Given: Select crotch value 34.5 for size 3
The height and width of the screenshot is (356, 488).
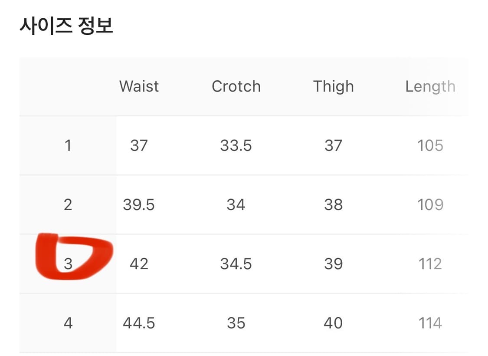Looking at the screenshot, I should 236,264.
